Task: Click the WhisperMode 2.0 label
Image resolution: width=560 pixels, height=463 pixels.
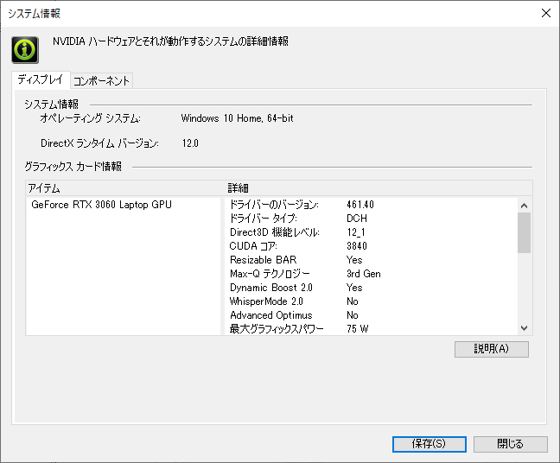Action: pyautogui.click(x=266, y=301)
